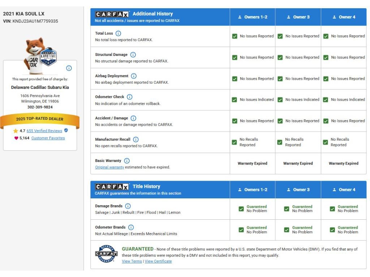Open the View Certificate link
370x277 pixels.
pos(158,261)
